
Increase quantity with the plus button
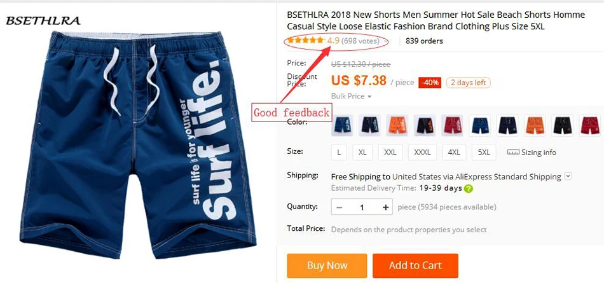[x=385, y=207]
